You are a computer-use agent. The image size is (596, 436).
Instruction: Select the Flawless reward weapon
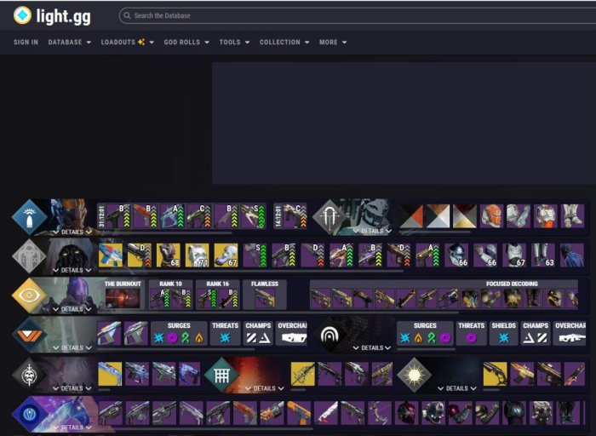click(x=264, y=298)
